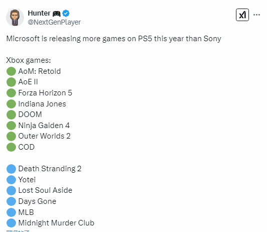Viewport: 267px width, 232px height.
Task: Click green circle beside COD
Action: pyautogui.click(x=11, y=147)
